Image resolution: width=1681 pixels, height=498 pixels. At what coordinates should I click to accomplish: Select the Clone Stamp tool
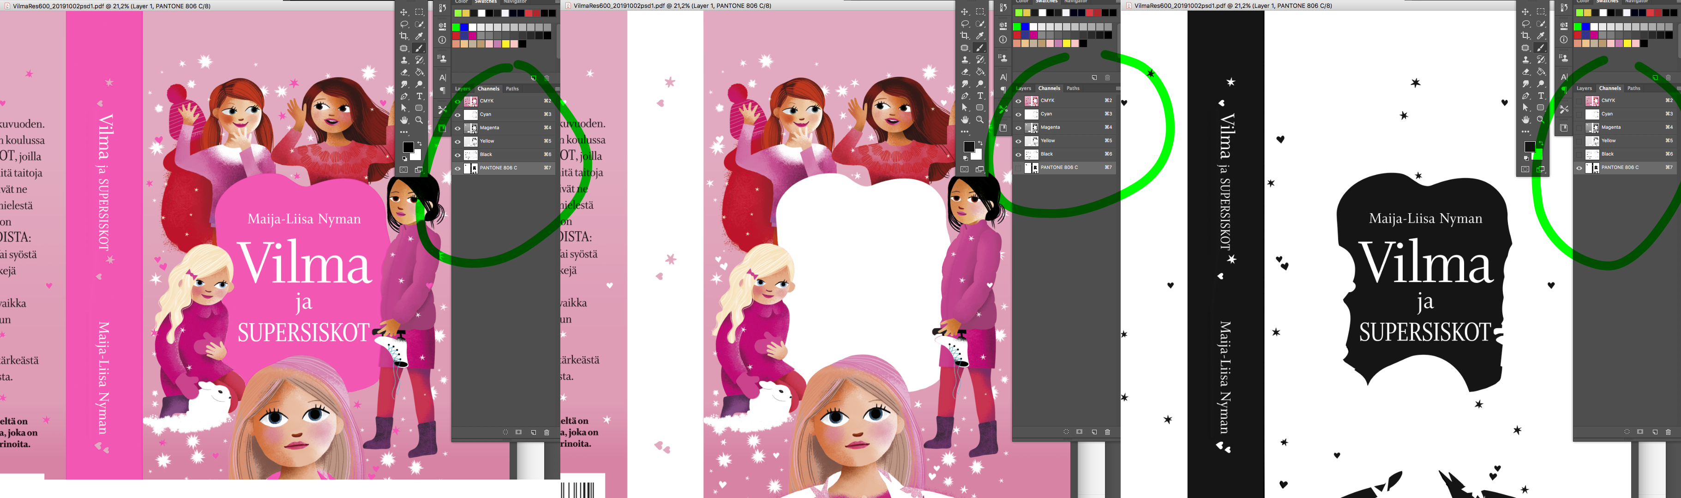pyautogui.click(x=404, y=60)
